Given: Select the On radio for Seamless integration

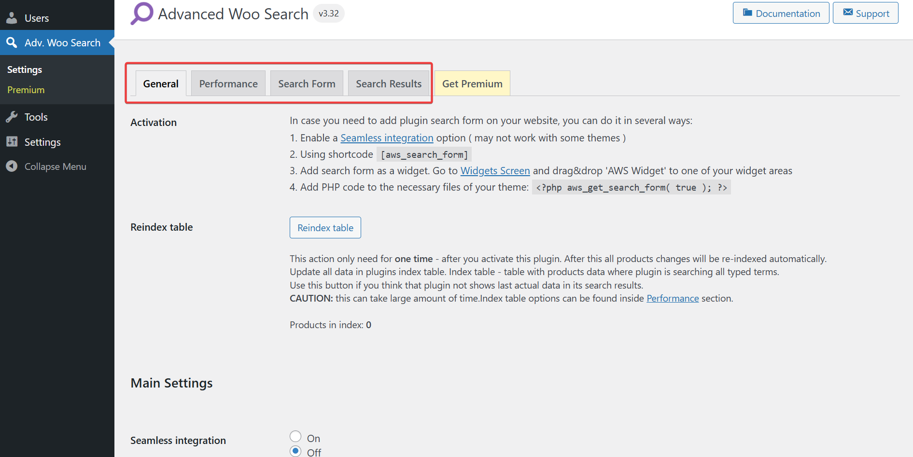Looking at the screenshot, I should (295, 436).
